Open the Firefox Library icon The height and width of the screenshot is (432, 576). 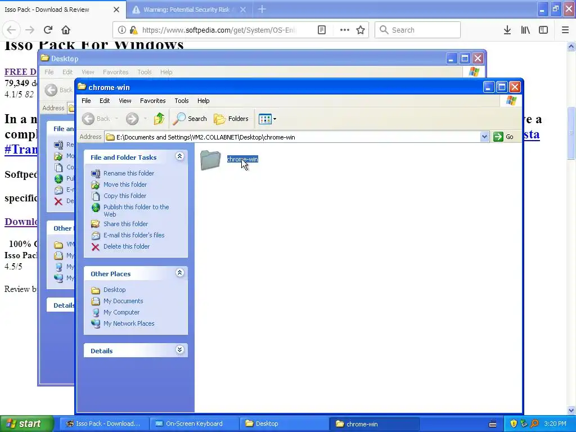click(x=525, y=30)
